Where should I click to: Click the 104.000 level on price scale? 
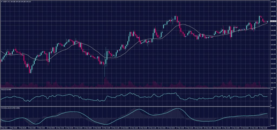(x=273, y=30)
